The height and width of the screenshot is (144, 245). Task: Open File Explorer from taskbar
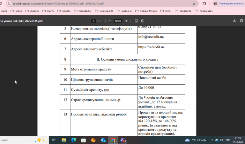[x=64, y=140]
